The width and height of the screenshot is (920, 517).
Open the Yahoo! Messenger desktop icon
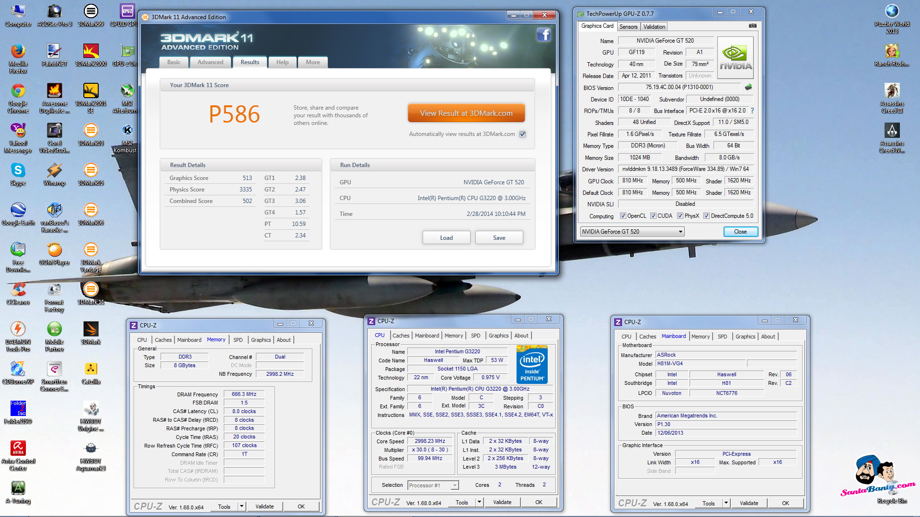[x=18, y=138]
